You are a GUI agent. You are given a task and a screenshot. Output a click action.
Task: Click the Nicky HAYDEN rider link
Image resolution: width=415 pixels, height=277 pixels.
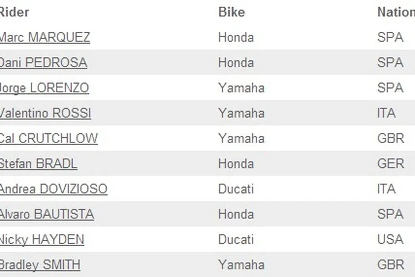tap(42, 240)
